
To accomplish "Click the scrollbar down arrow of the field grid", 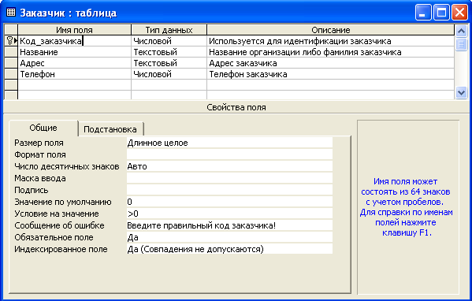I will tap(461, 92).
